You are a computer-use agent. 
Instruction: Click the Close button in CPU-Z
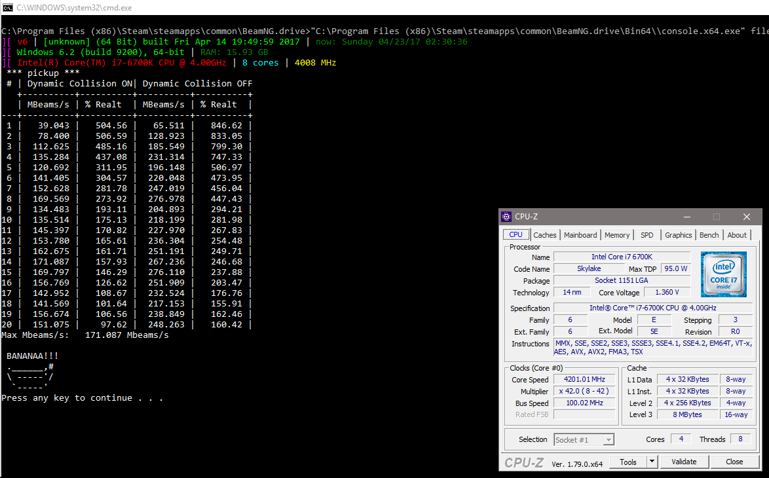click(x=734, y=462)
